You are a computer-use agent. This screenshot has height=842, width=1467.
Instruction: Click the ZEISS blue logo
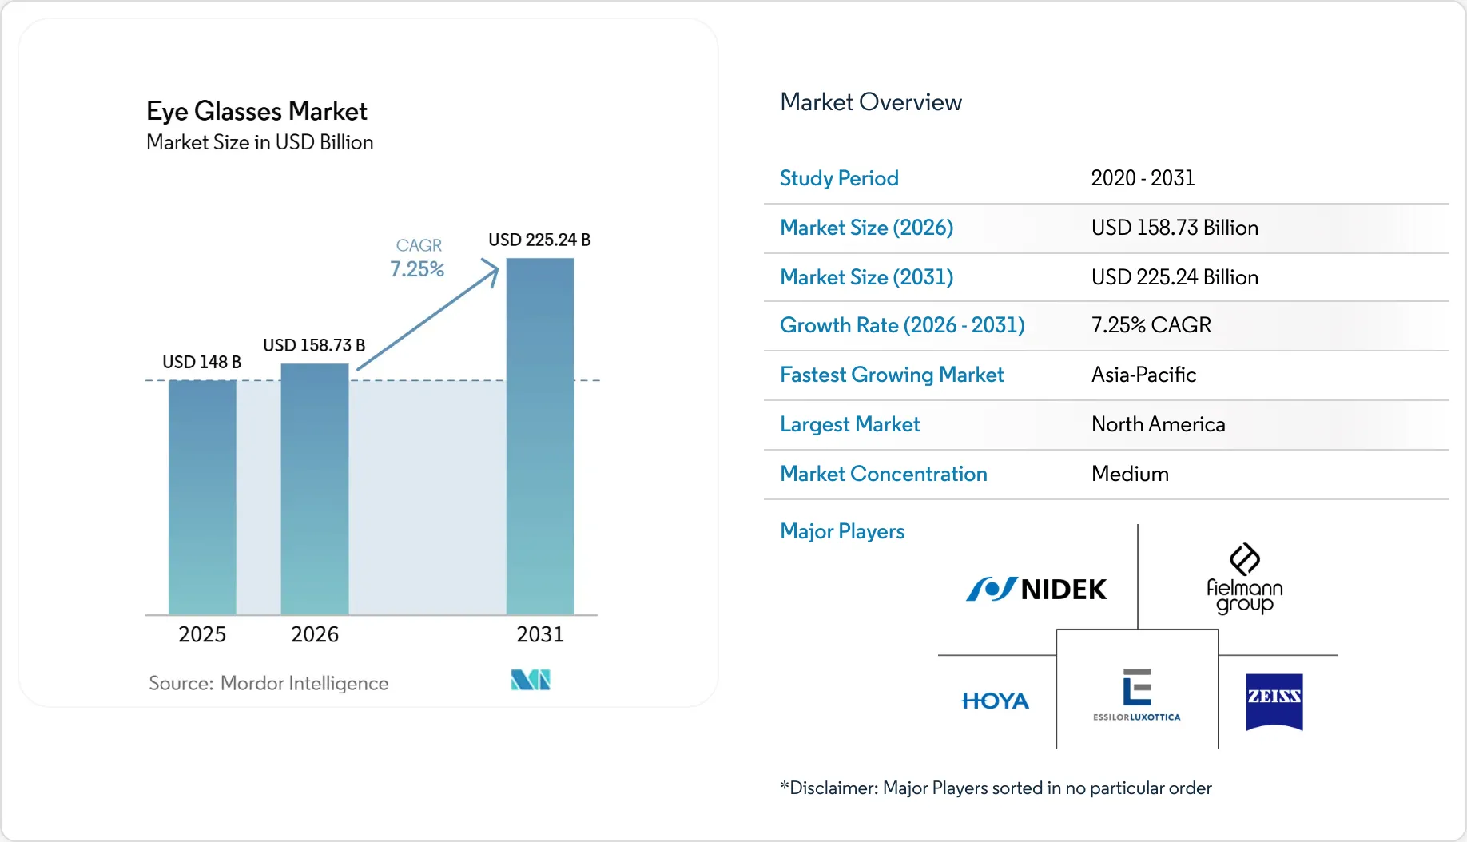(1274, 702)
